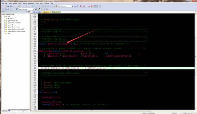Collapse the App folder in project tree
This screenshot has height=114, width=197.
click(x=4, y=16)
